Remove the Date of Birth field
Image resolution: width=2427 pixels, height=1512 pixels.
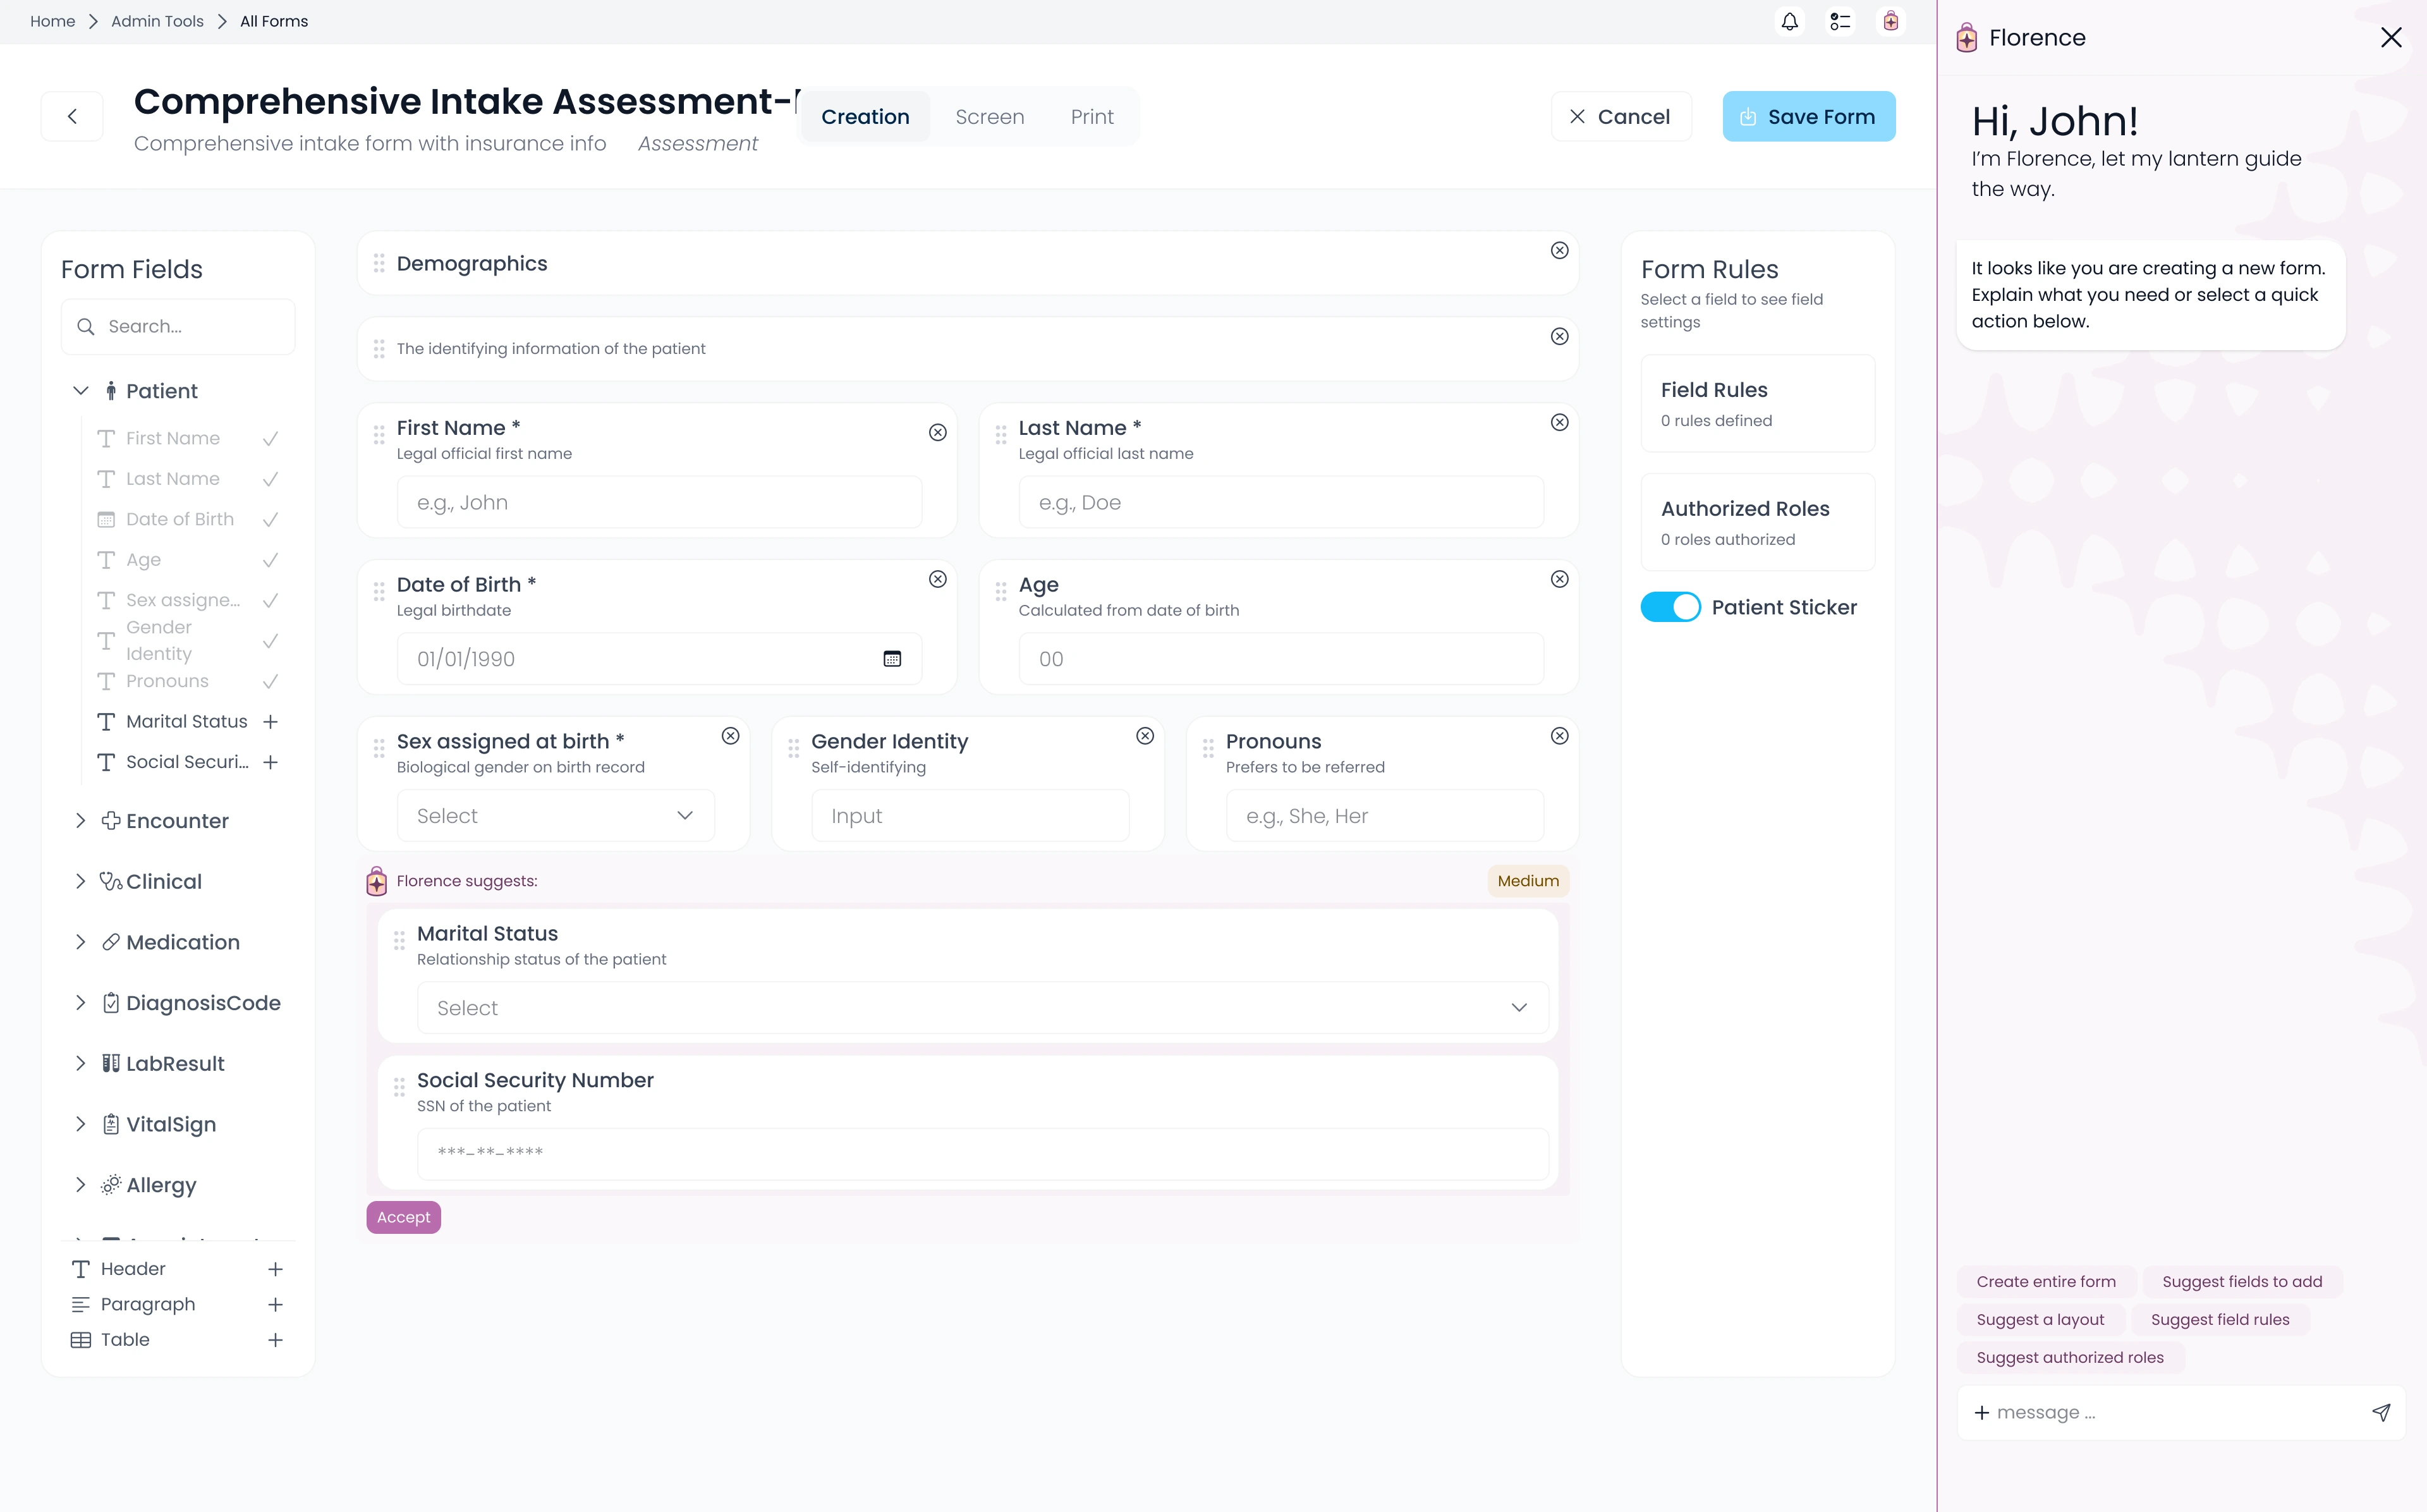[x=937, y=579]
